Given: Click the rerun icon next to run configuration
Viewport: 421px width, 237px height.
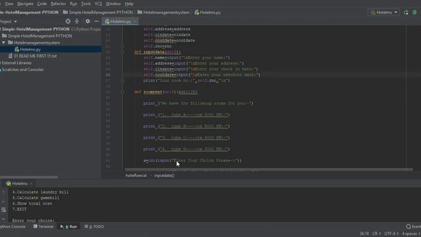Looking at the screenshot, I should pyautogui.click(x=406, y=13).
